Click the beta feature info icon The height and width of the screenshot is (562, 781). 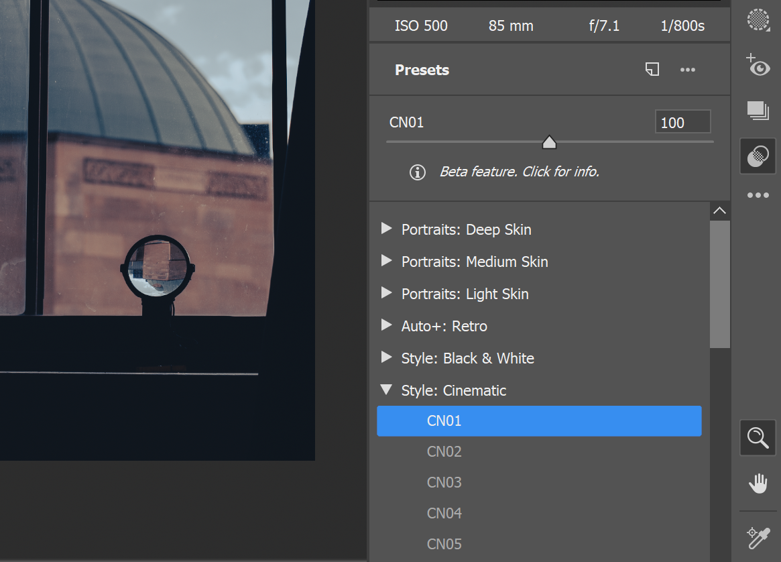click(x=418, y=172)
